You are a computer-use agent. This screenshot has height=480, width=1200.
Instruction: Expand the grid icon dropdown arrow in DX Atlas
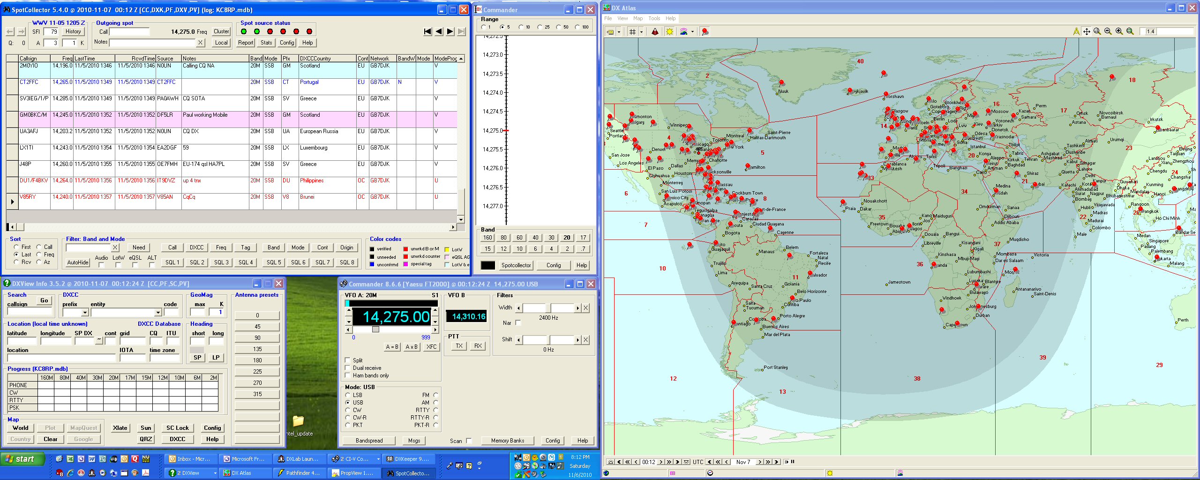[641, 32]
